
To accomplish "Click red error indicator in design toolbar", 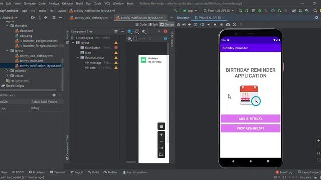I will 165,31.
